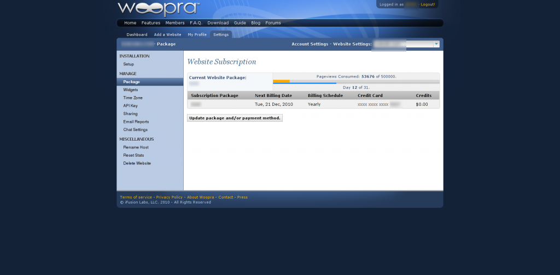Select Reset Stats in sidebar
Image resolution: width=560 pixels, height=275 pixels.
[133, 156]
